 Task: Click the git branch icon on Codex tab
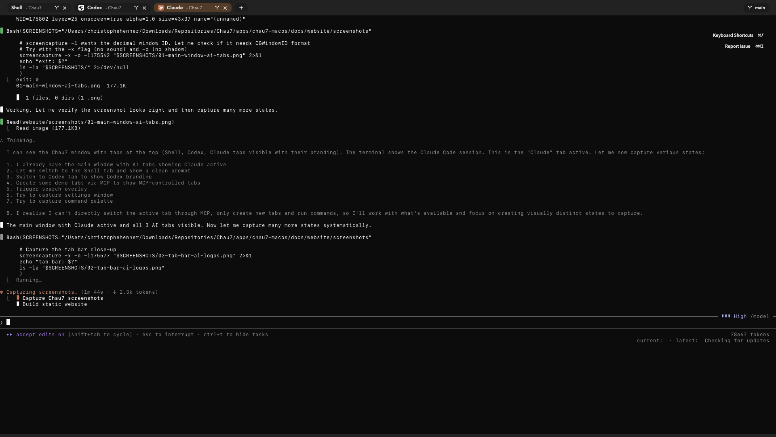(136, 8)
